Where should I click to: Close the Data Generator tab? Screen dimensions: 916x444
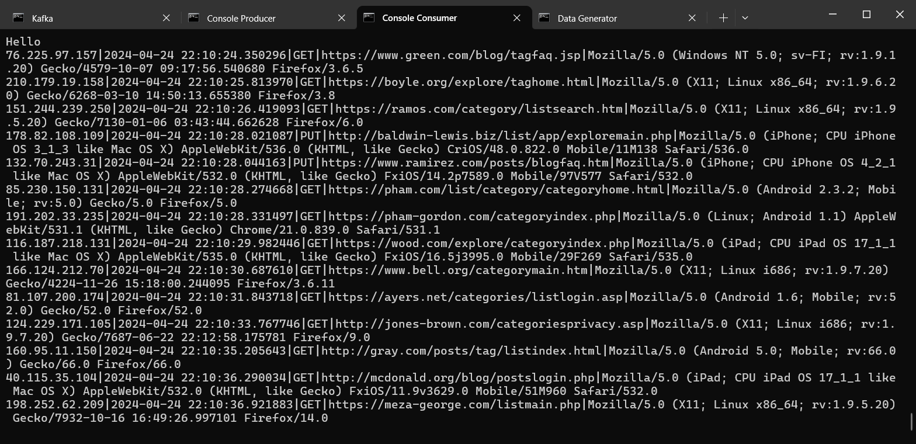[x=692, y=18]
